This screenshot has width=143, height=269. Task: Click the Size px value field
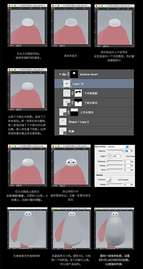click(127, 170)
